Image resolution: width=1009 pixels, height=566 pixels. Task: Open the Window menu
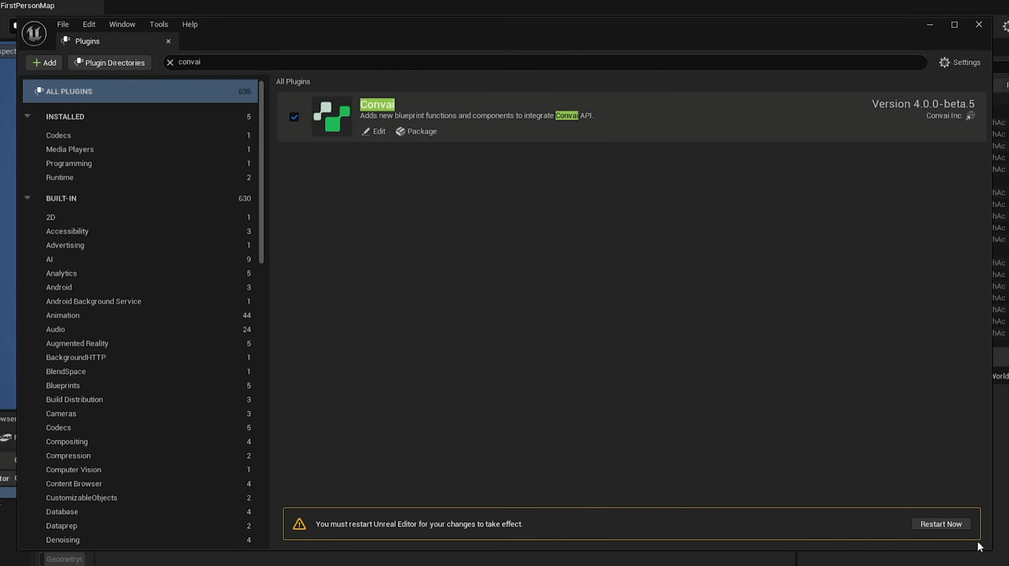(x=122, y=24)
